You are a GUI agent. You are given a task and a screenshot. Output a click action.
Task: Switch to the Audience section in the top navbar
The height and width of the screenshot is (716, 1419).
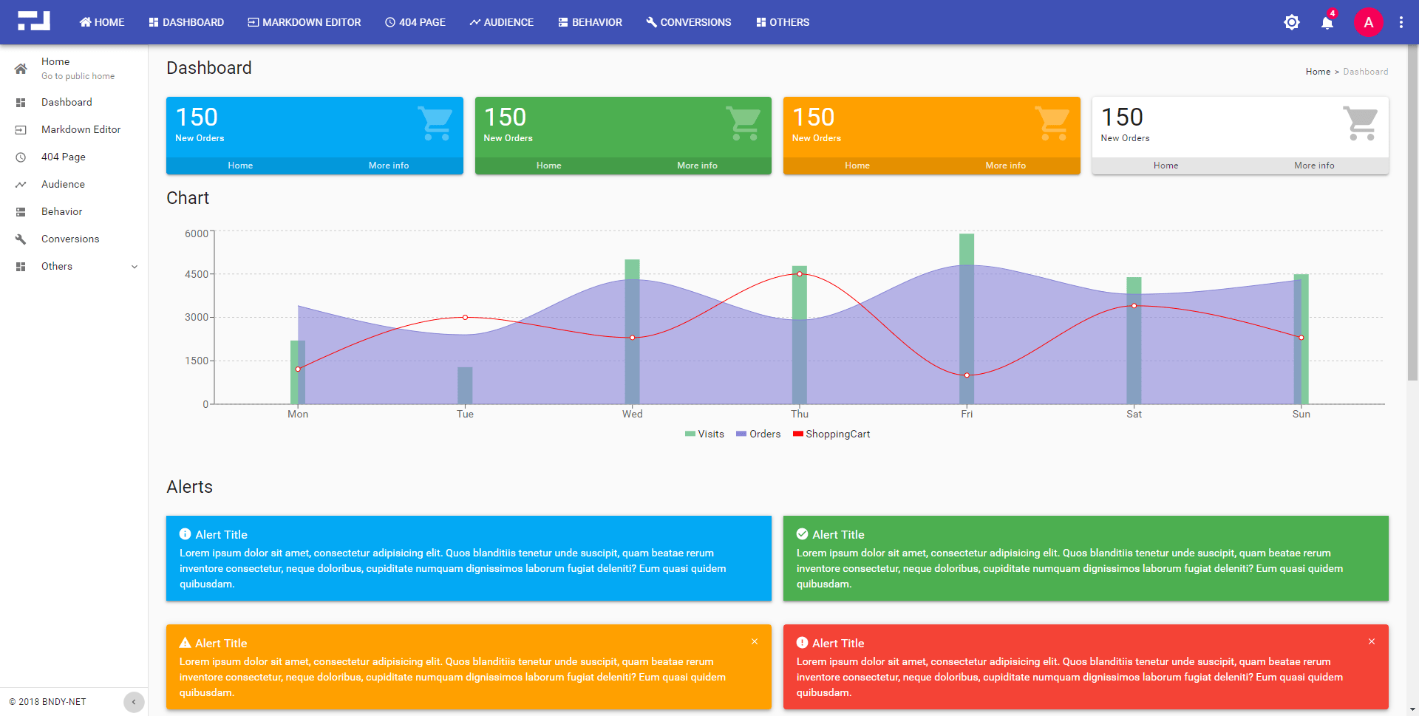coord(502,22)
